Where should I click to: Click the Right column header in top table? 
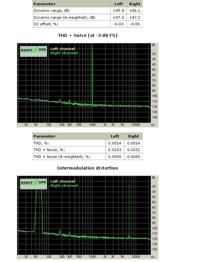pyautogui.click(x=135, y=4)
